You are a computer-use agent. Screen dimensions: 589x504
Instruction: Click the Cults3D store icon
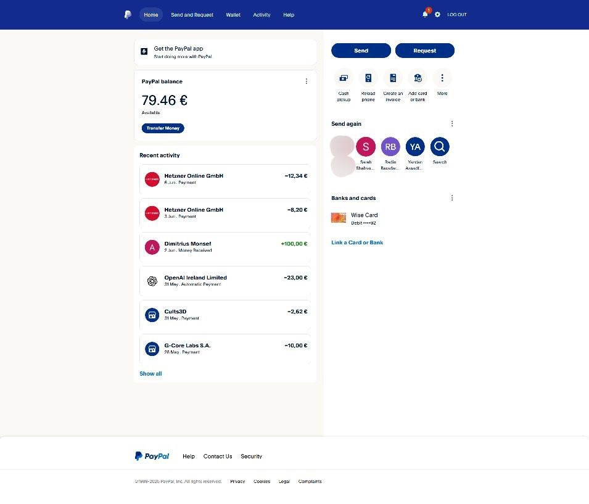[x=152, y=315]
